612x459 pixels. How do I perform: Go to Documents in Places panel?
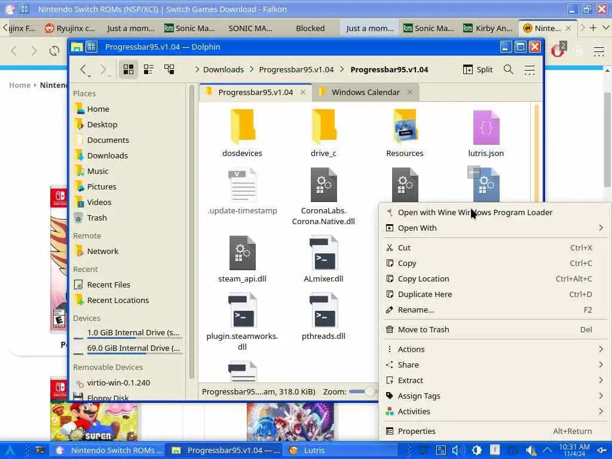[x=128, y=140]
